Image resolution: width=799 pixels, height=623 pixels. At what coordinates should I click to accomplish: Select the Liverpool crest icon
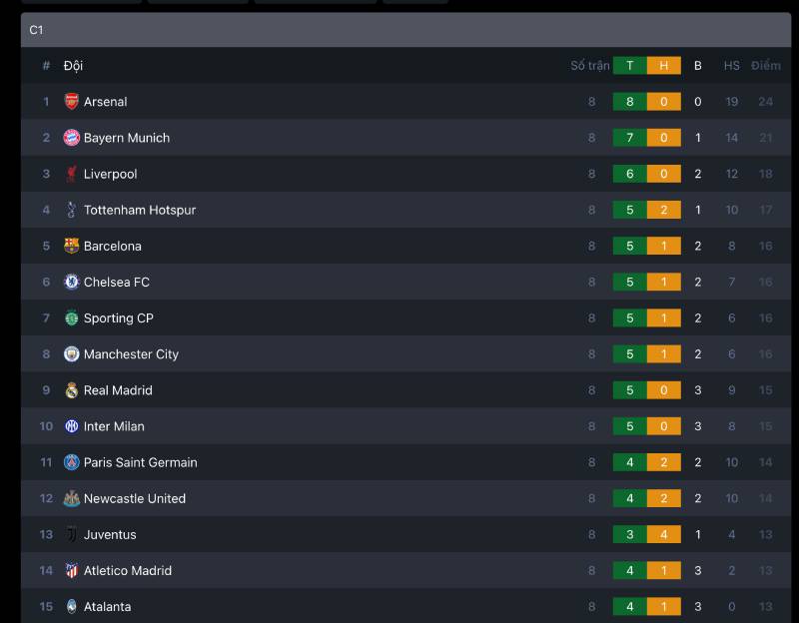click(x=71, y=174)
